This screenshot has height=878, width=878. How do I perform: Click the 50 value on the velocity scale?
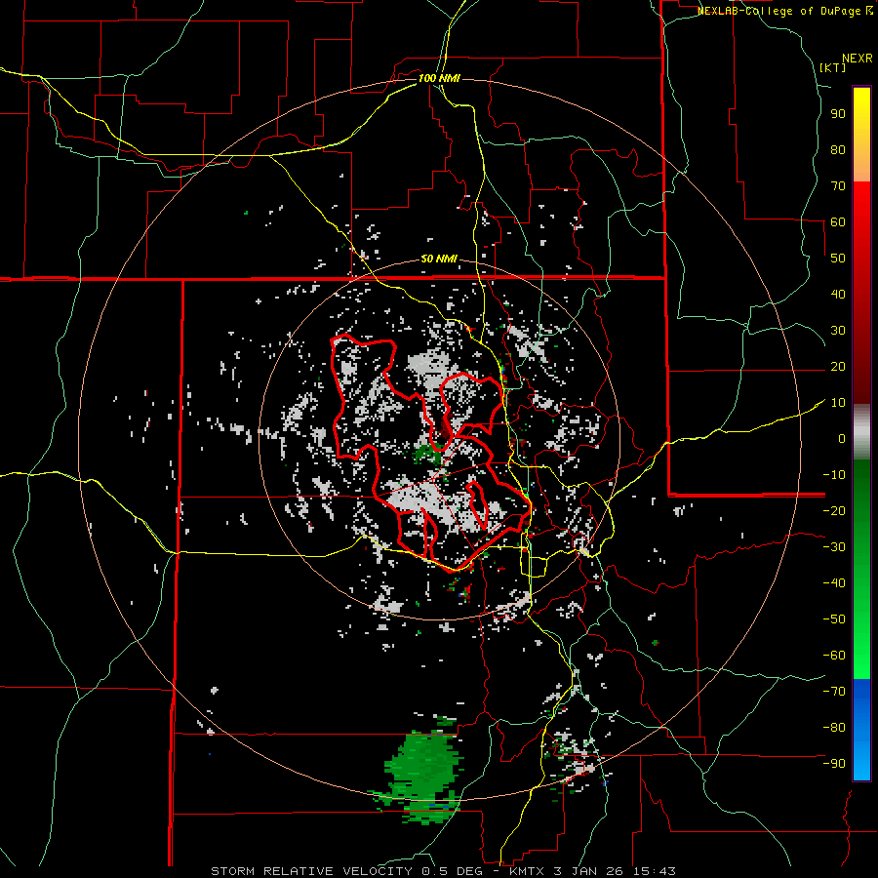coord(838,259)
